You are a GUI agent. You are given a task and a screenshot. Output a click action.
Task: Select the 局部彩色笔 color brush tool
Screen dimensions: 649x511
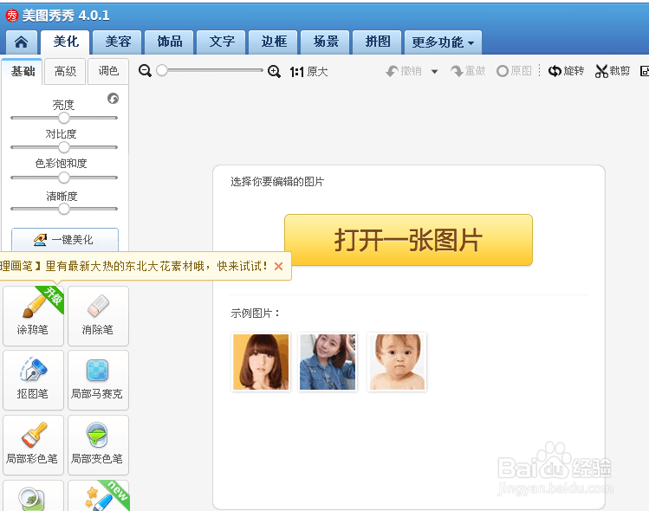point(33,445)
